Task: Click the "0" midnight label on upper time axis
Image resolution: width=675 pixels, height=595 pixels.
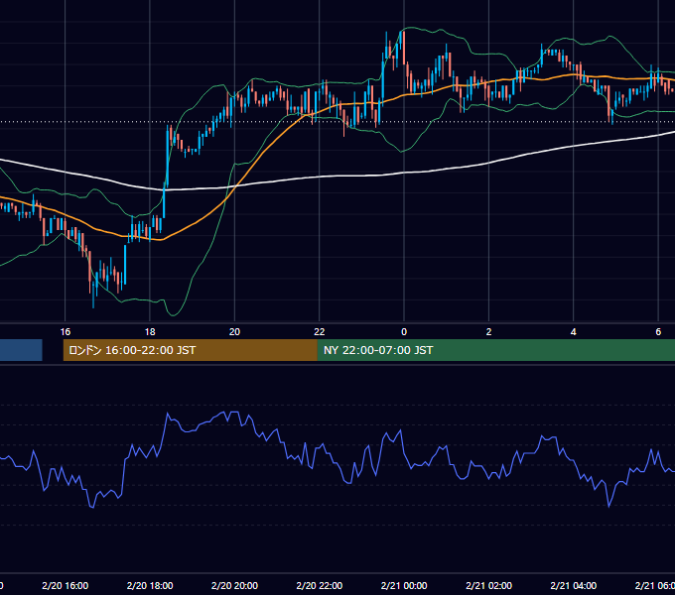Action: (404, 331)
